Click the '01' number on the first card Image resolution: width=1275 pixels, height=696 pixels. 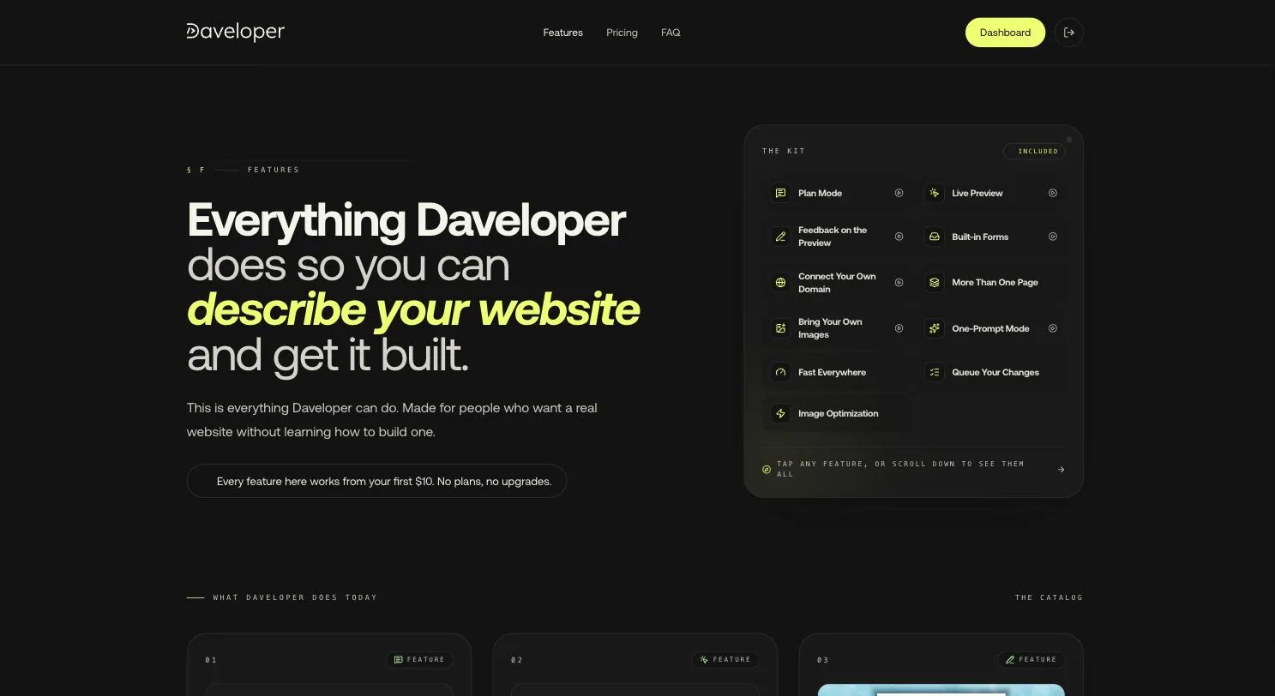pos(211,660)
